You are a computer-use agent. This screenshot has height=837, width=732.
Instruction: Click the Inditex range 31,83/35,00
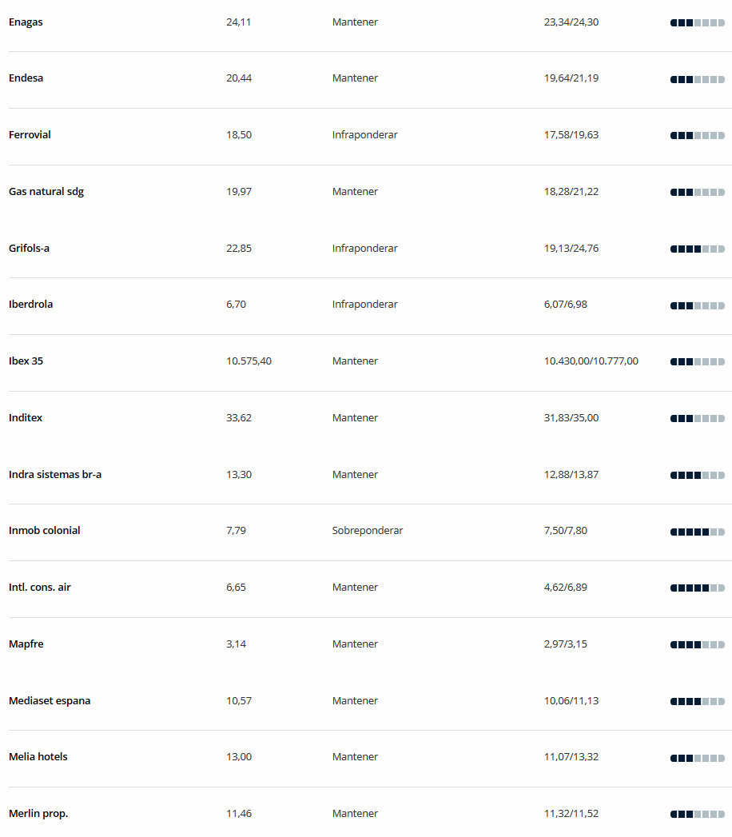[571, 418]
